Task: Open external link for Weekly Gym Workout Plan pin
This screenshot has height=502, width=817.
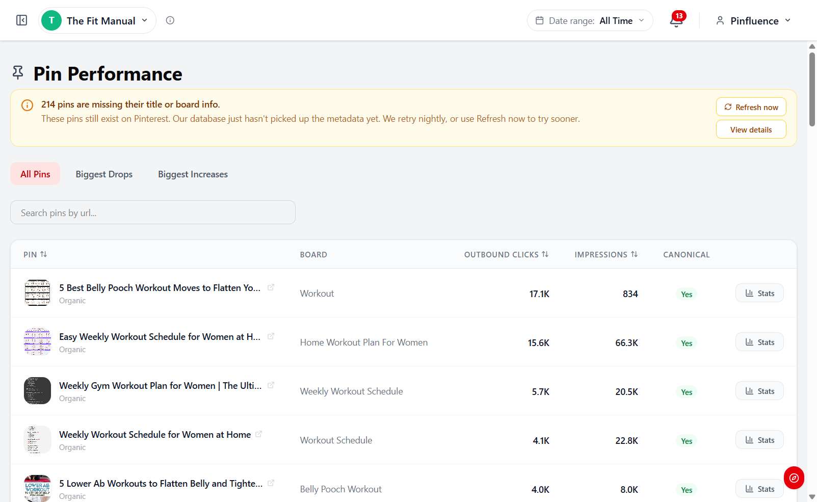Action: tap(271, 385)
